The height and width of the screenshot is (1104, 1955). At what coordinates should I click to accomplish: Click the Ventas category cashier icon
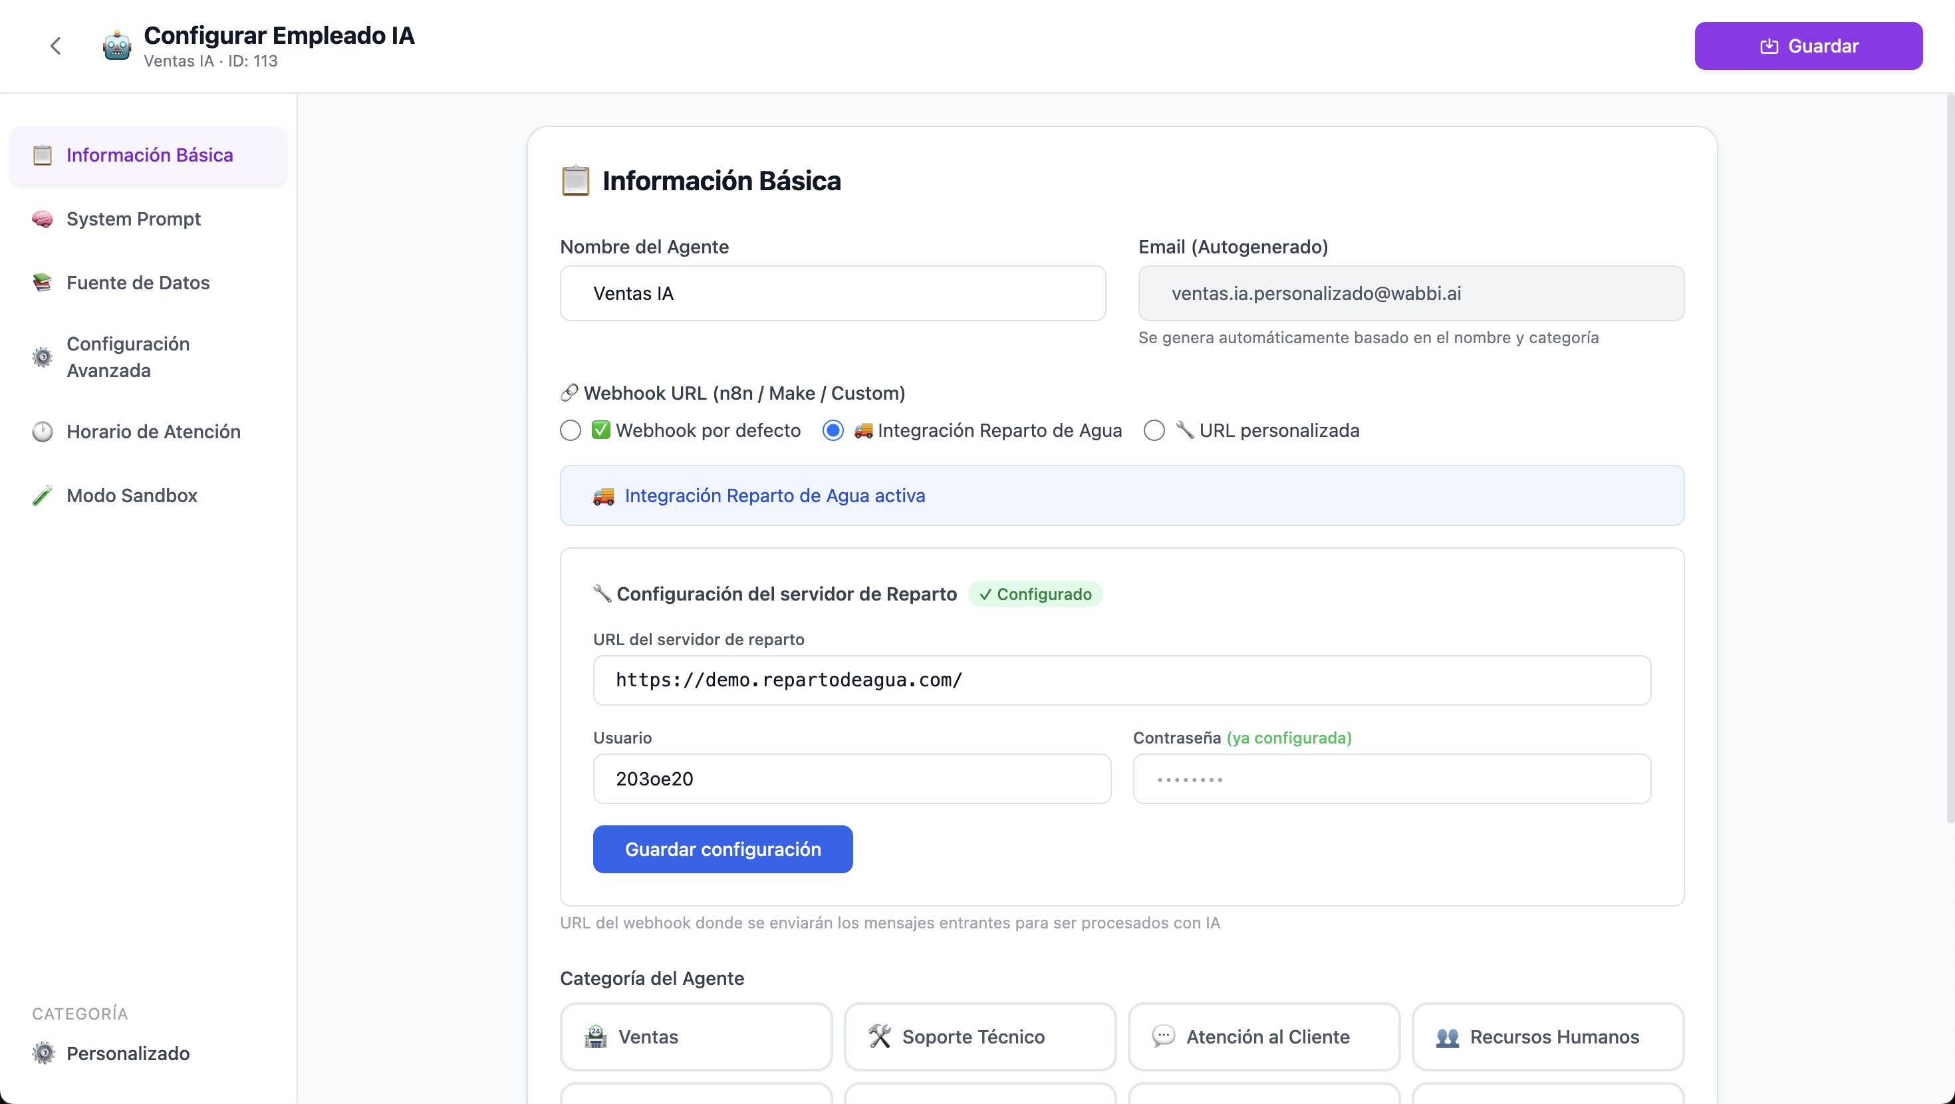tap(596, 1036)
